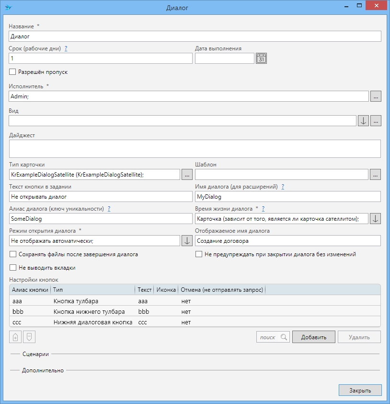Expand the Время жизни диалога dropdown
390x404 pixels.
376,219
